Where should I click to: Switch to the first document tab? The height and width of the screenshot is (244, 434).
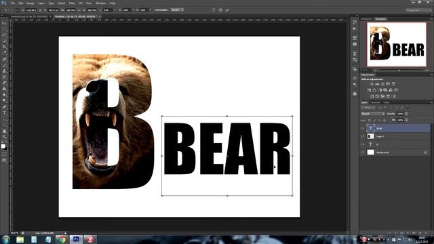29,16
